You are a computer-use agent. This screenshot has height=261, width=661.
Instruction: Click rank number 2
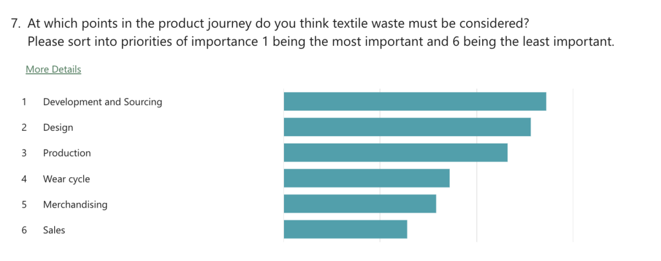click(x=24, y=128)
